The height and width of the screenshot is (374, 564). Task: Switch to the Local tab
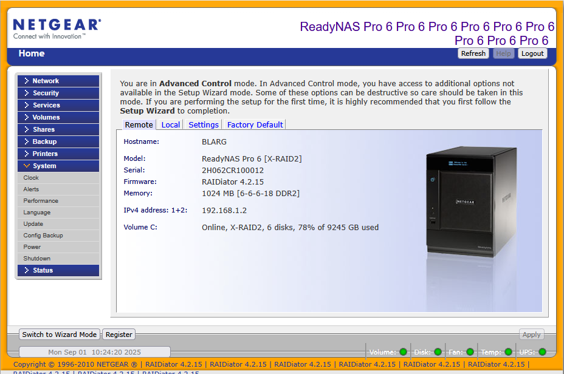coord(171,124)
